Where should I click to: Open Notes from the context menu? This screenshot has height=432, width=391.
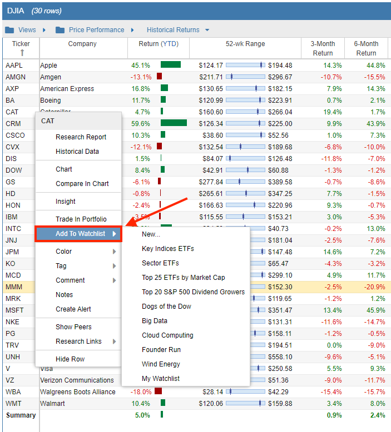(65, 294)
